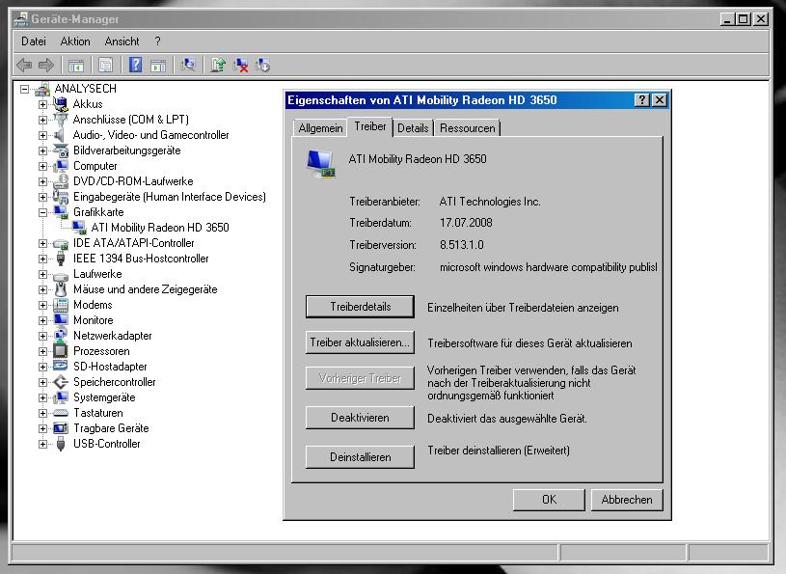Image resolution: width=786 pixels, height=574 pixels.
Task: Click the Deaktivieren button
Action: (x=360, y=418)
